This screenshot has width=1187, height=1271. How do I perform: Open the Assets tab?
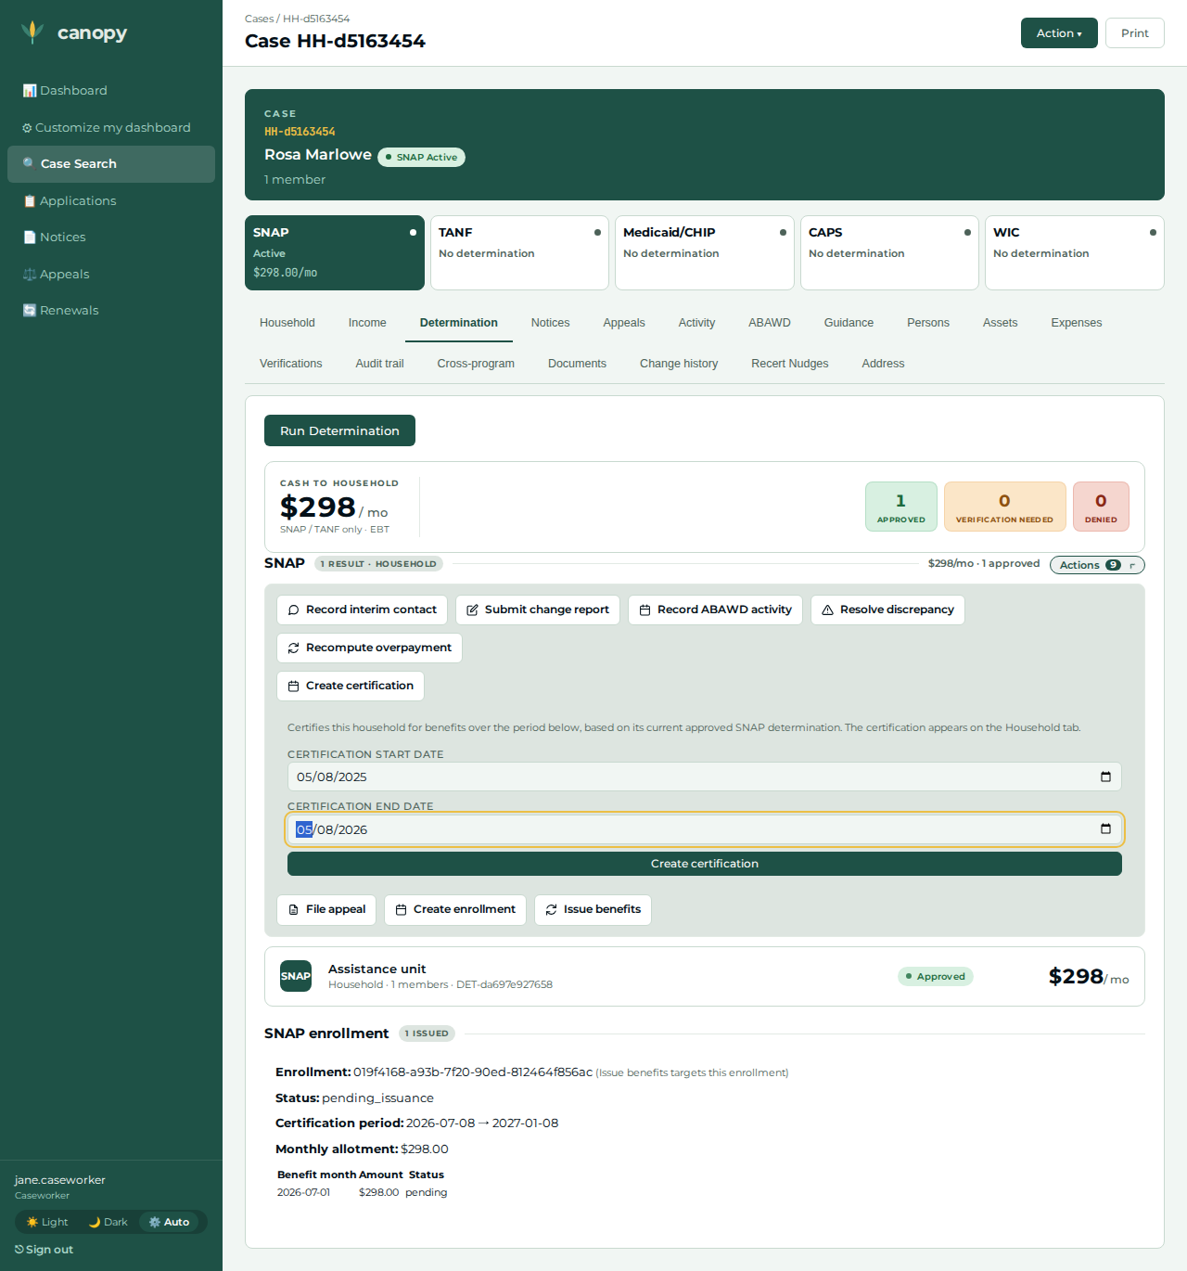[1000, 323]
